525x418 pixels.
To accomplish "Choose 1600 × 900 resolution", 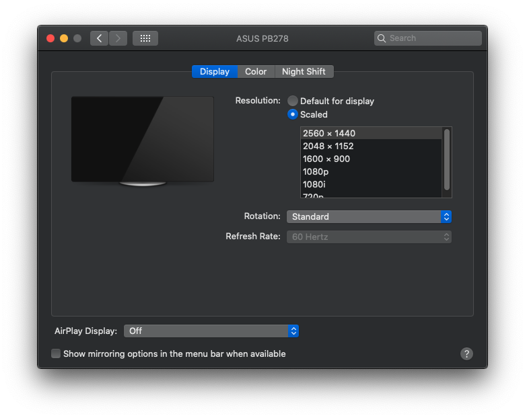I will (x=371, y=159).
